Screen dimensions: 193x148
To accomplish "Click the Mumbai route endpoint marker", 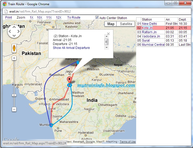I will 51,125.
